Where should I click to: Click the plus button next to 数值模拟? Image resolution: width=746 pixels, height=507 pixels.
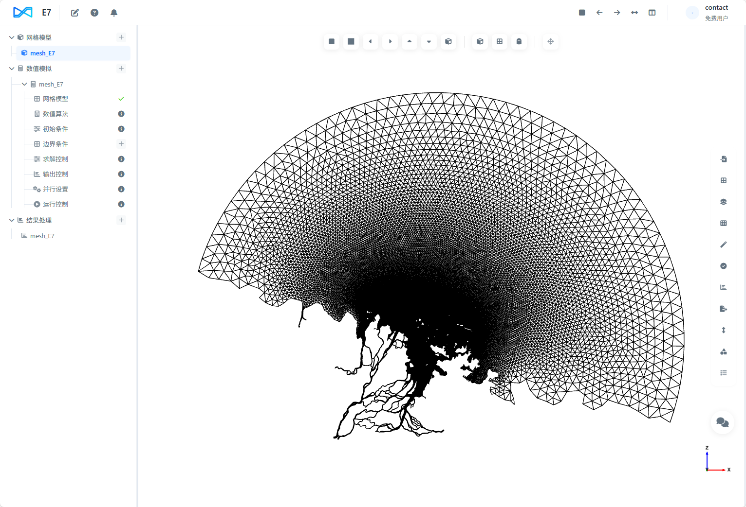click(x=121, y=69)
